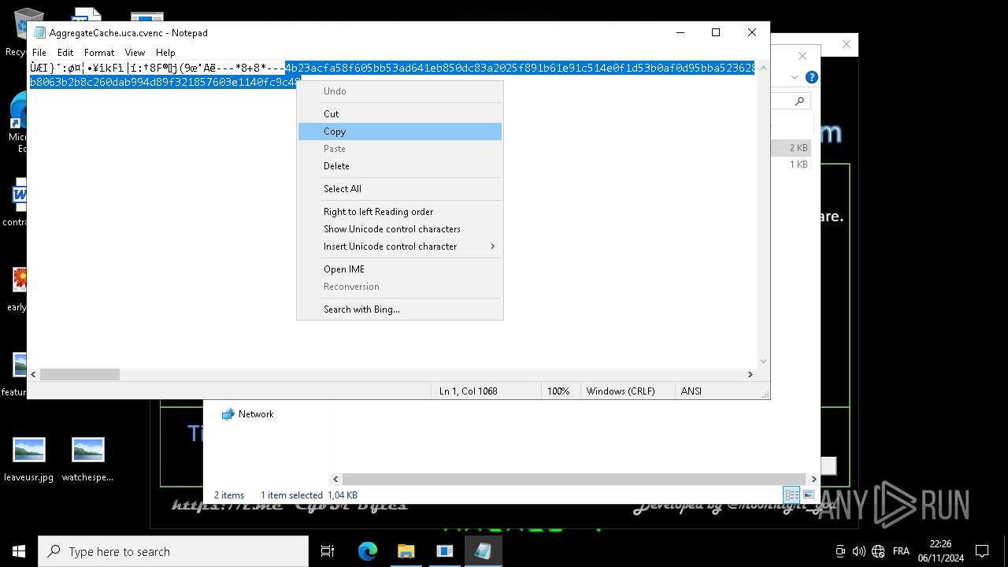Open network settings tray icon
Image resolution: width=1008 pixels, height=567 pixels.
(x=878, y=551)
